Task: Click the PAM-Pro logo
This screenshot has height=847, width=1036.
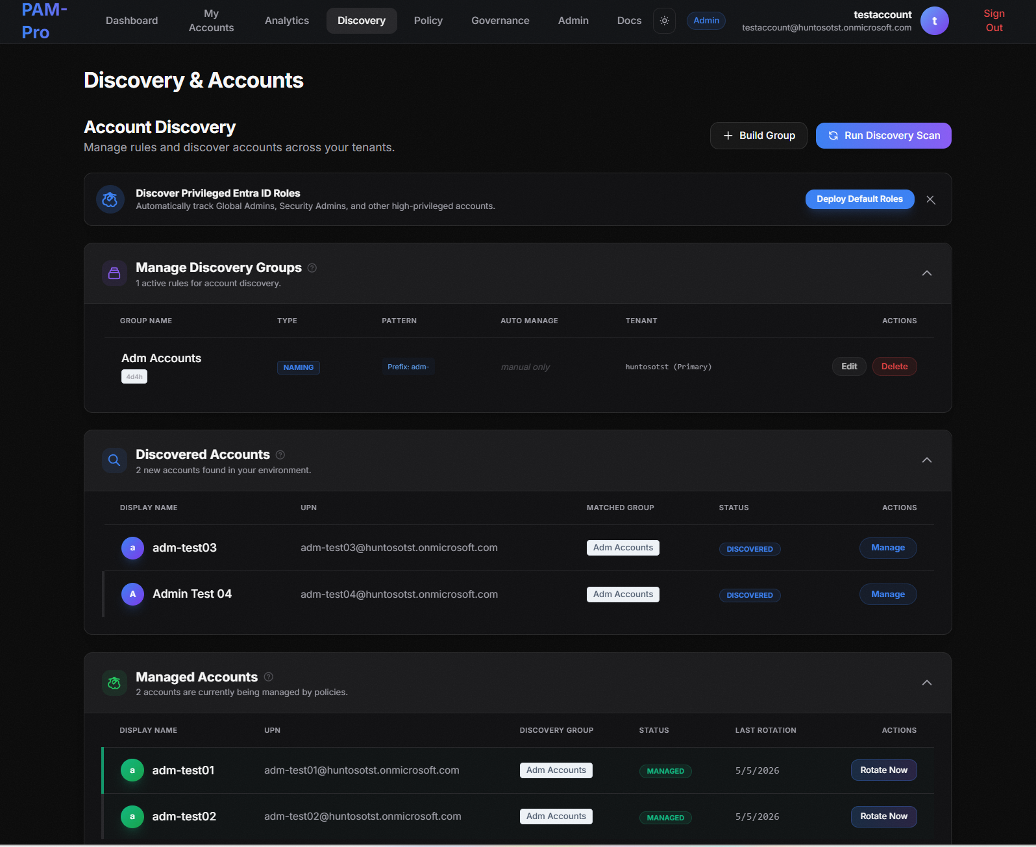Action: (44, 21)
